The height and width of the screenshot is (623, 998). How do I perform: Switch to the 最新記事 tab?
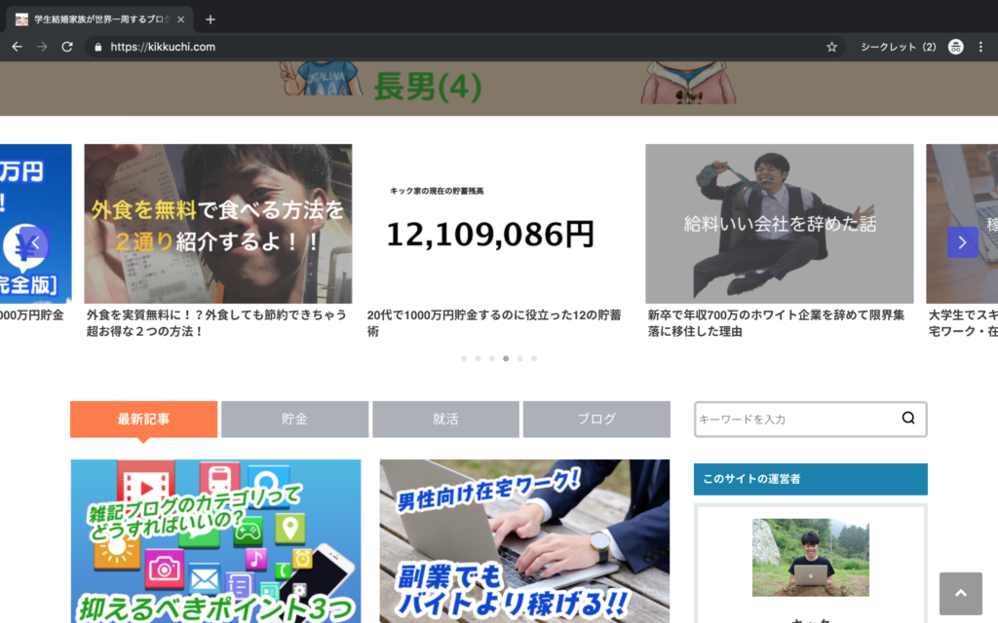click(144, 419)
